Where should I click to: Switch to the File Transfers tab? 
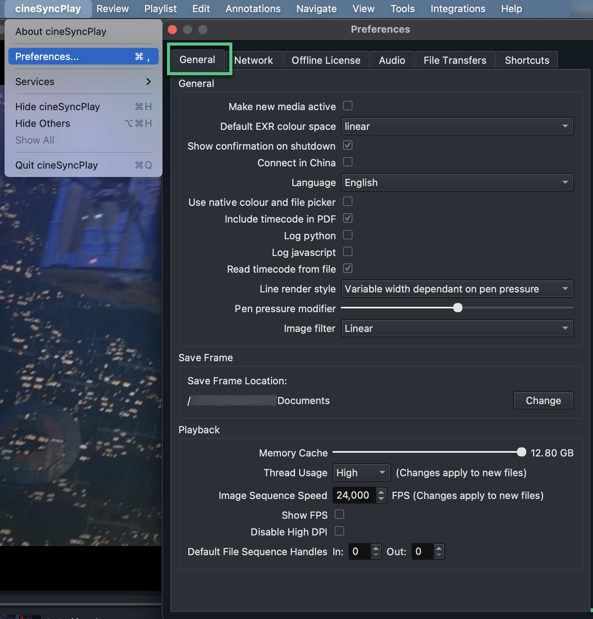[455, 60]
